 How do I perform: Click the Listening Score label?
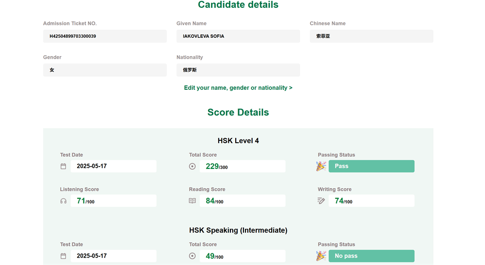tap(80, 189)
